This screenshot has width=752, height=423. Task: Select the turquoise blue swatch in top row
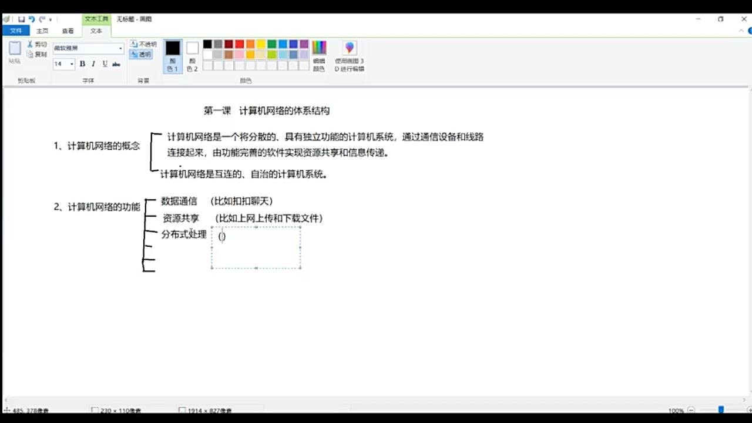pos(283,44)
